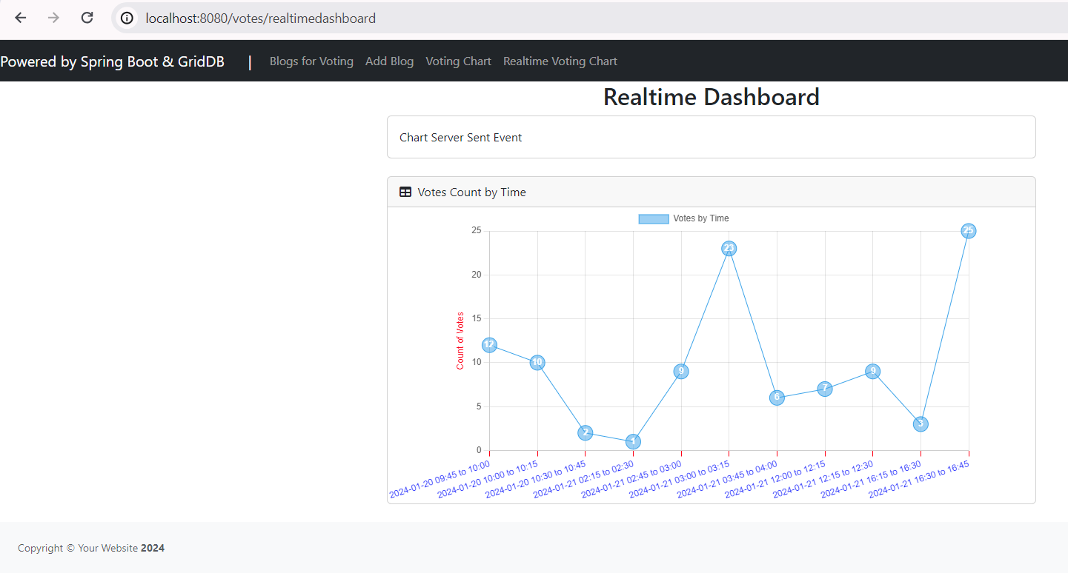The width and height of the screenshot is (1068, 576).
Task: Click the browser back arrow
Action: tap(21, 18)
